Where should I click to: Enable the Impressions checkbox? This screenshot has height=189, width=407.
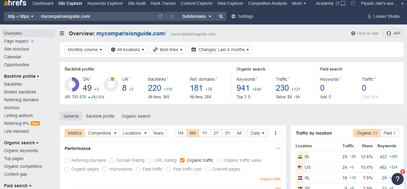[x=105, y=169]
